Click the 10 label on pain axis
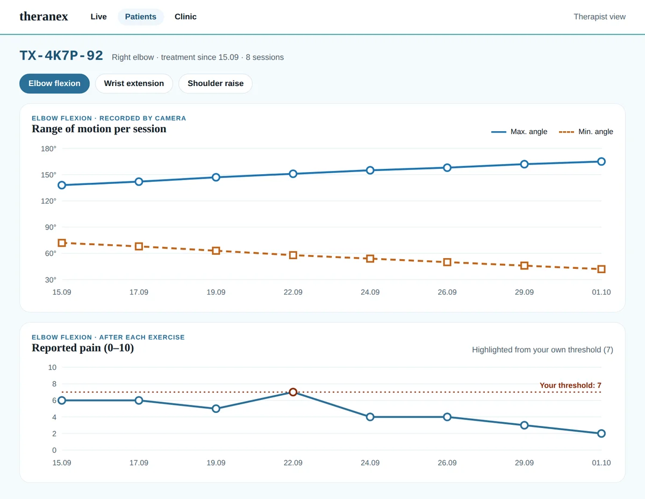 coord(52,367)
